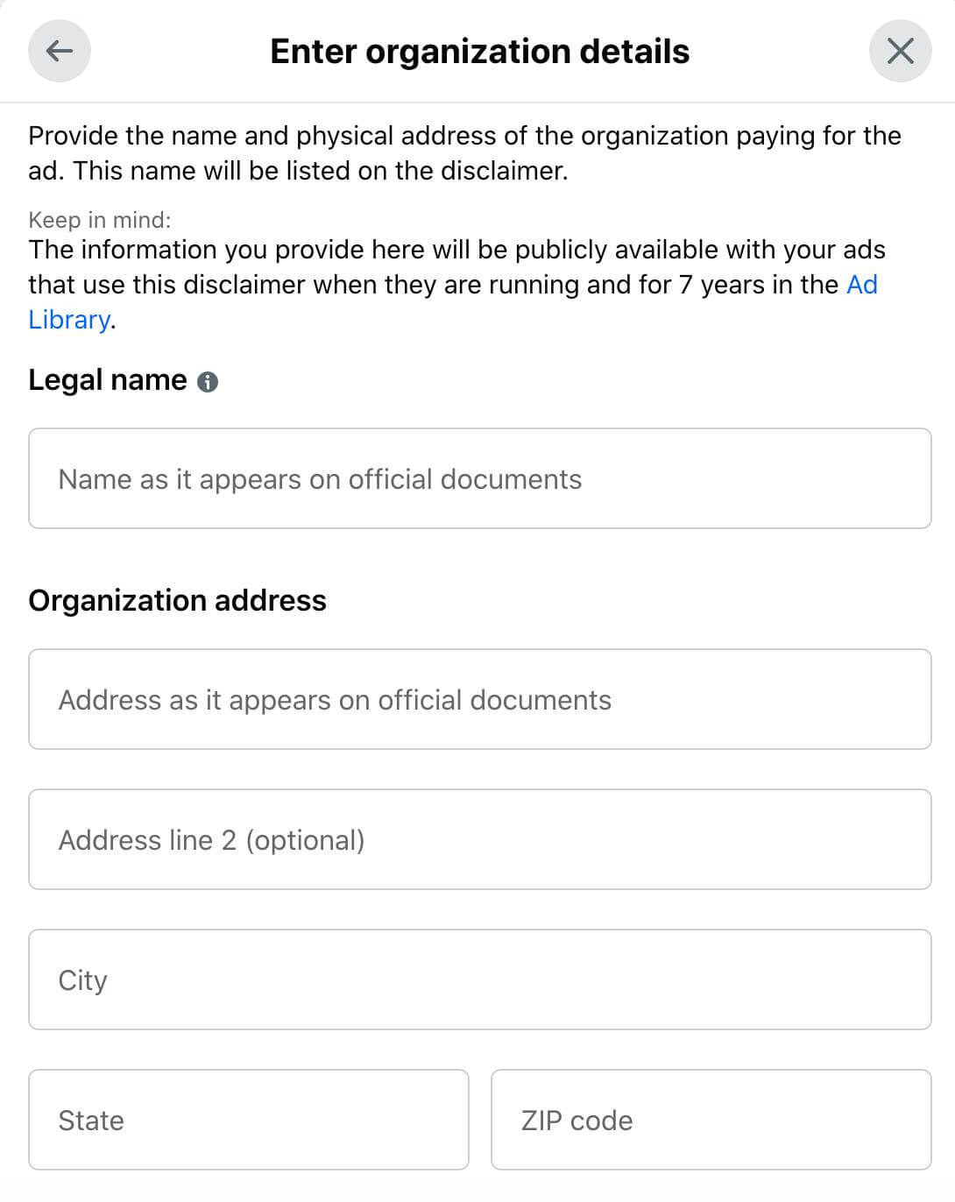Close the organization details dialog
The height and width of the screenshot is (1202, 955).
(x=900, y=51)
